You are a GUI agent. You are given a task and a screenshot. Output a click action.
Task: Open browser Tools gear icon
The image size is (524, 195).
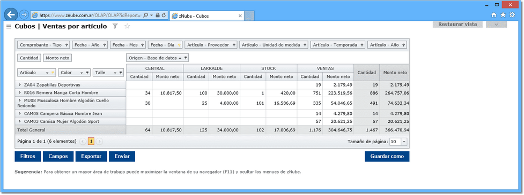(x=512, y=14)
